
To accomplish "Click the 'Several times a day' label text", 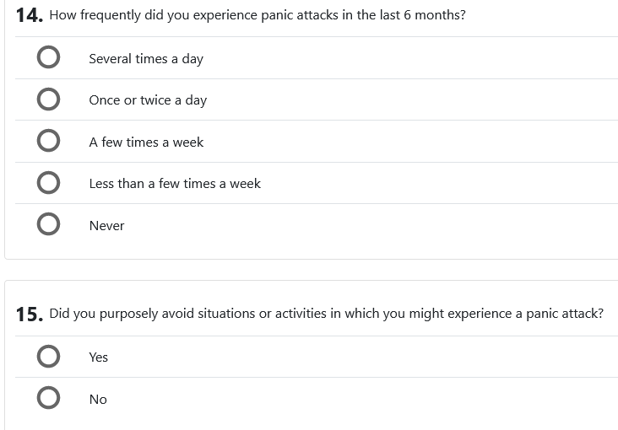I will coord(146,59).
